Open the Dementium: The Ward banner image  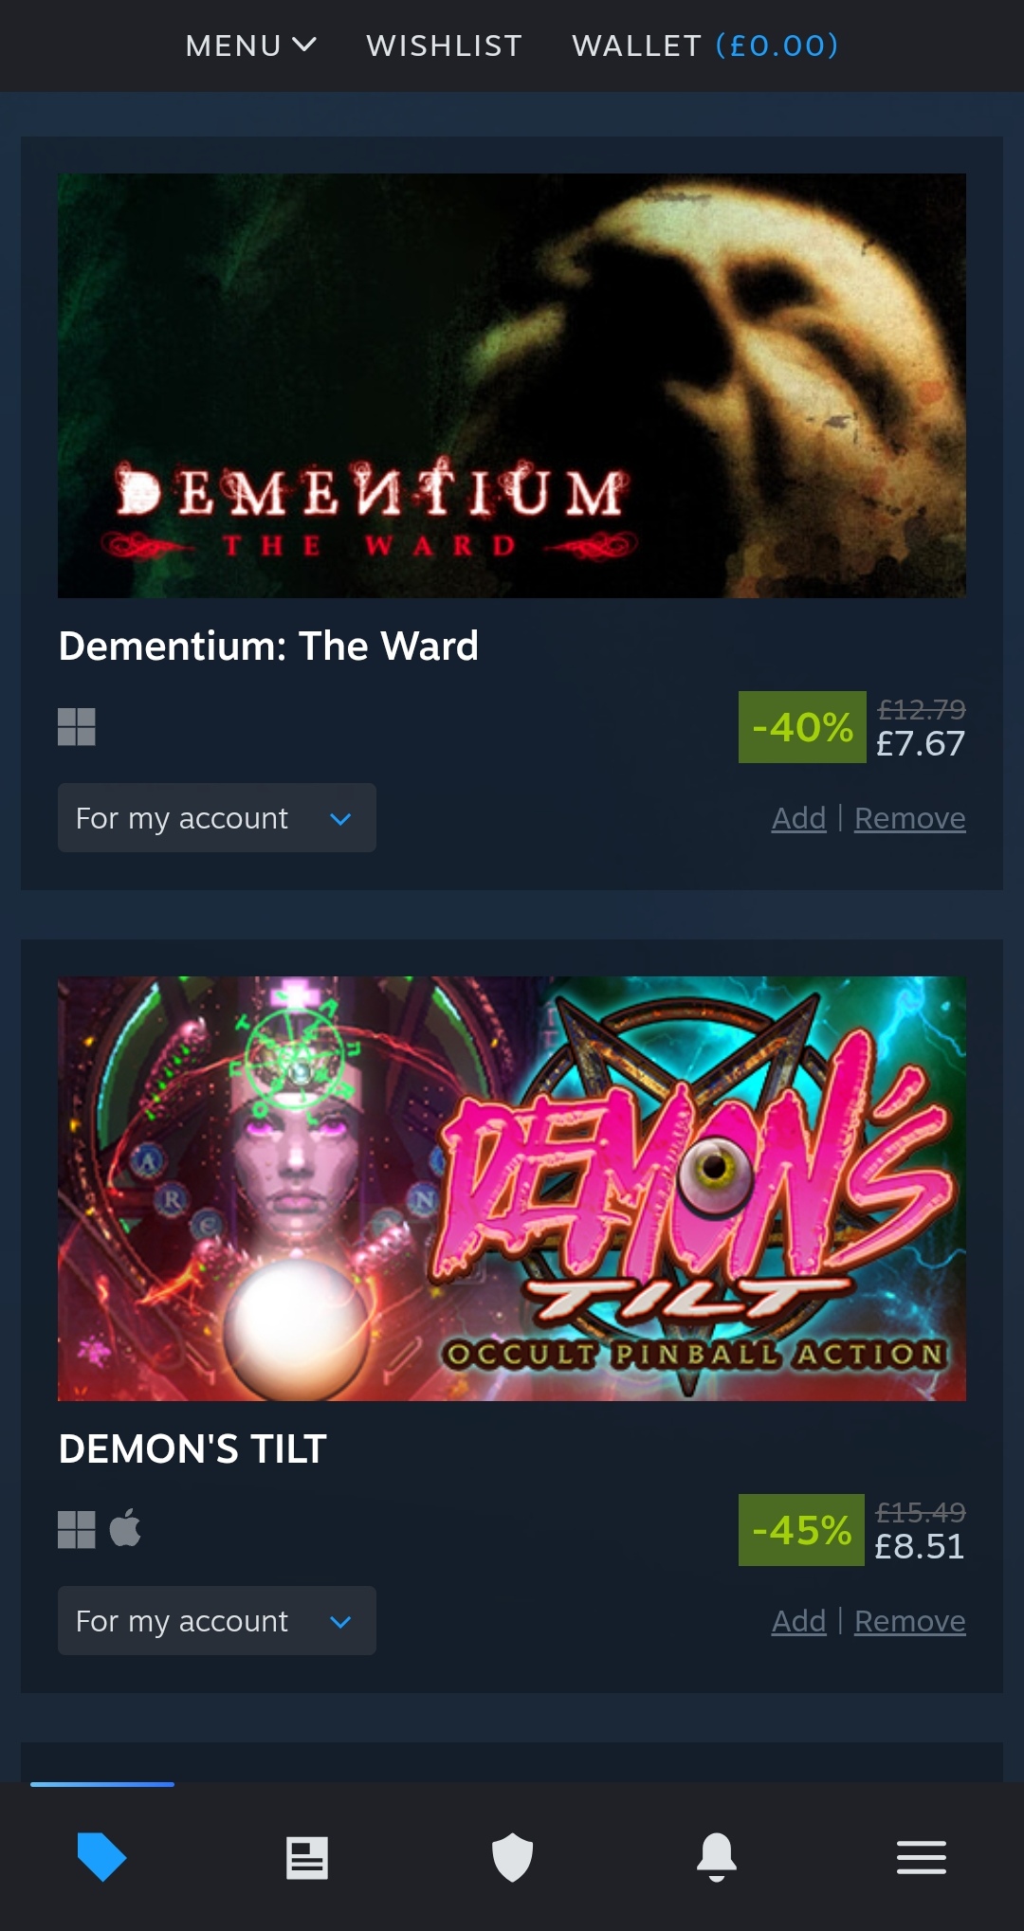(512, 386)
